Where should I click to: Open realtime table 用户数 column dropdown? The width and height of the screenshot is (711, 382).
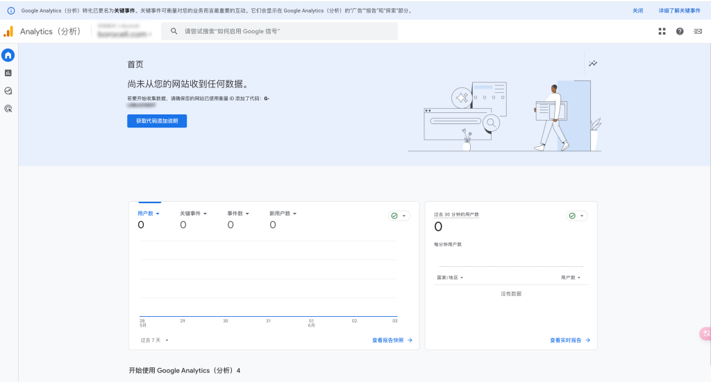pyautogui.click(x=571, y=277)
